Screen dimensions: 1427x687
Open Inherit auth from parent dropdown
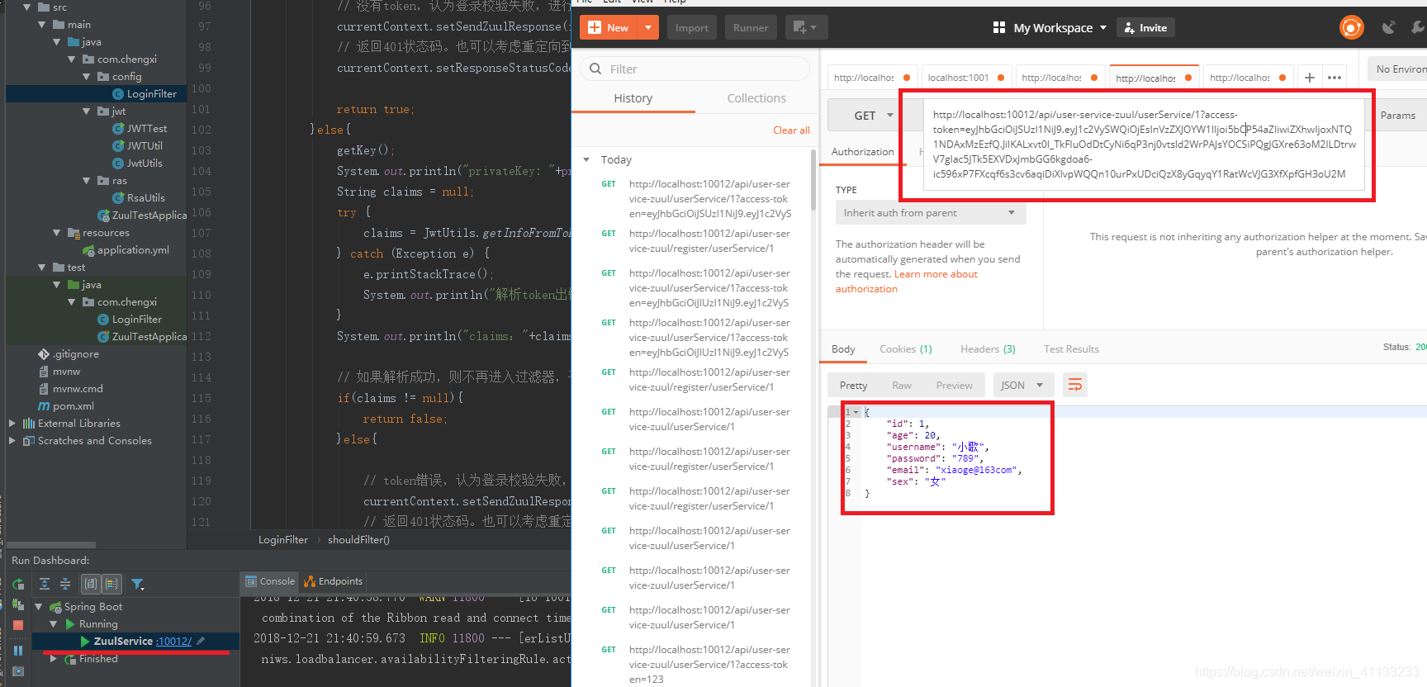[931, 213]
